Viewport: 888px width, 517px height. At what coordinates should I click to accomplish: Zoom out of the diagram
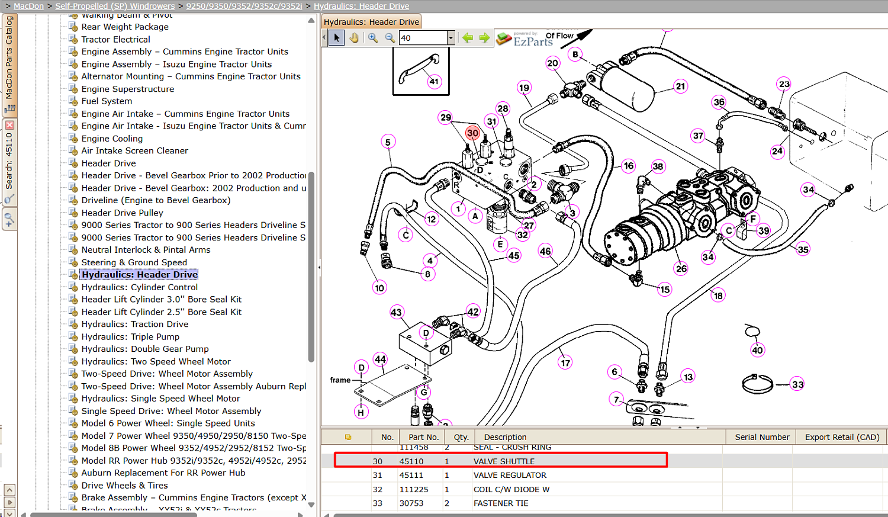(390, 38)
